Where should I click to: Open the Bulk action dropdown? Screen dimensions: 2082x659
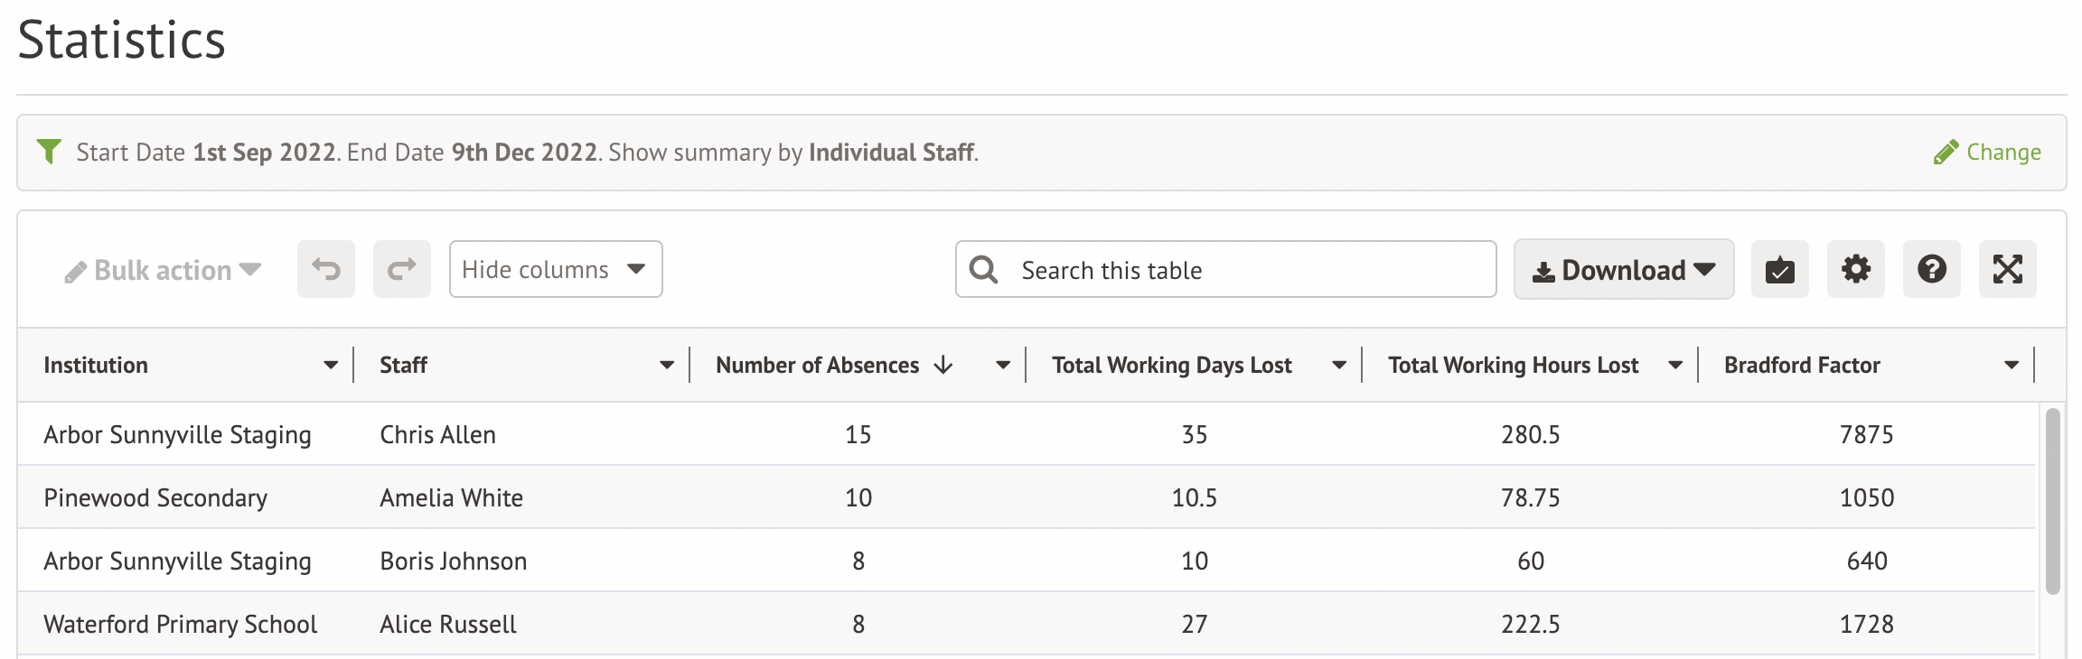(163, 270)
